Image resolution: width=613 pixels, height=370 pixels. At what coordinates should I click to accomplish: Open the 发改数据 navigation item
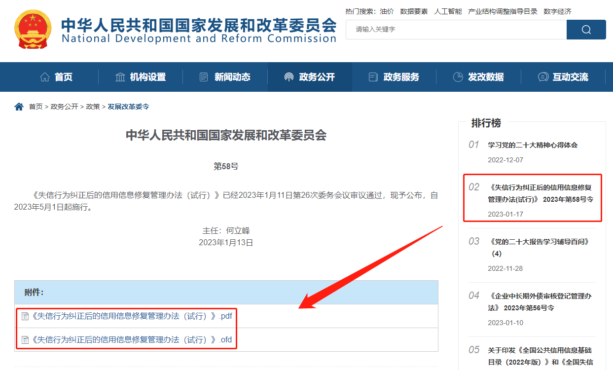(x=478, y=77)
